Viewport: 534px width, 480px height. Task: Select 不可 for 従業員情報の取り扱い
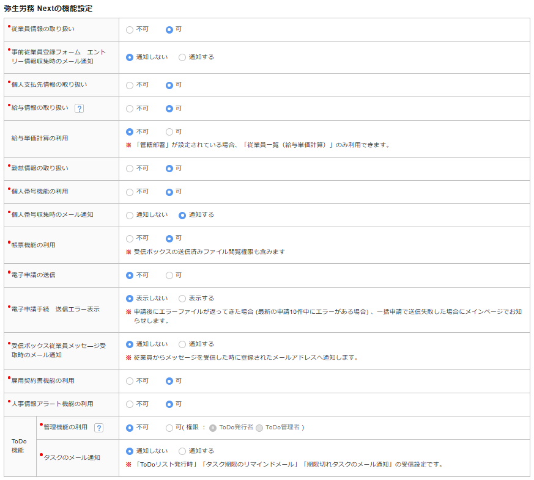(x=130, y=30)
